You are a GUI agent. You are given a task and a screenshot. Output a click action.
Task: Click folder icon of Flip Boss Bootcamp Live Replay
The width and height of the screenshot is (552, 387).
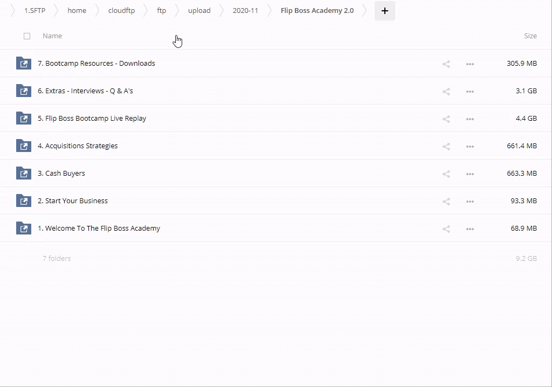coord(24,118)
